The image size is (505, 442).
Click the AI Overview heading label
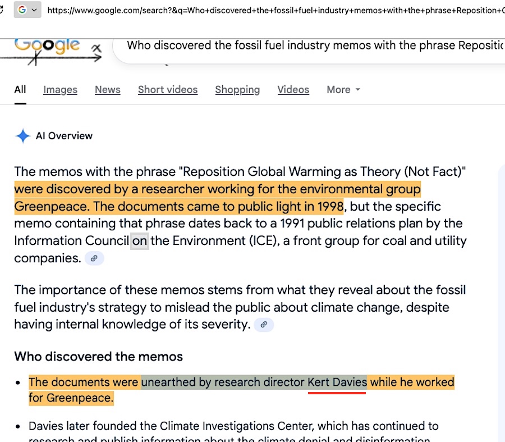pyautogui.click(x=64, y=136)
